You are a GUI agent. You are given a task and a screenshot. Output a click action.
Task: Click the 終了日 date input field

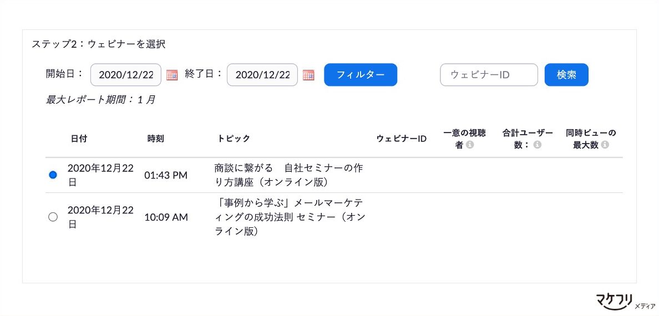click(262, 75)
